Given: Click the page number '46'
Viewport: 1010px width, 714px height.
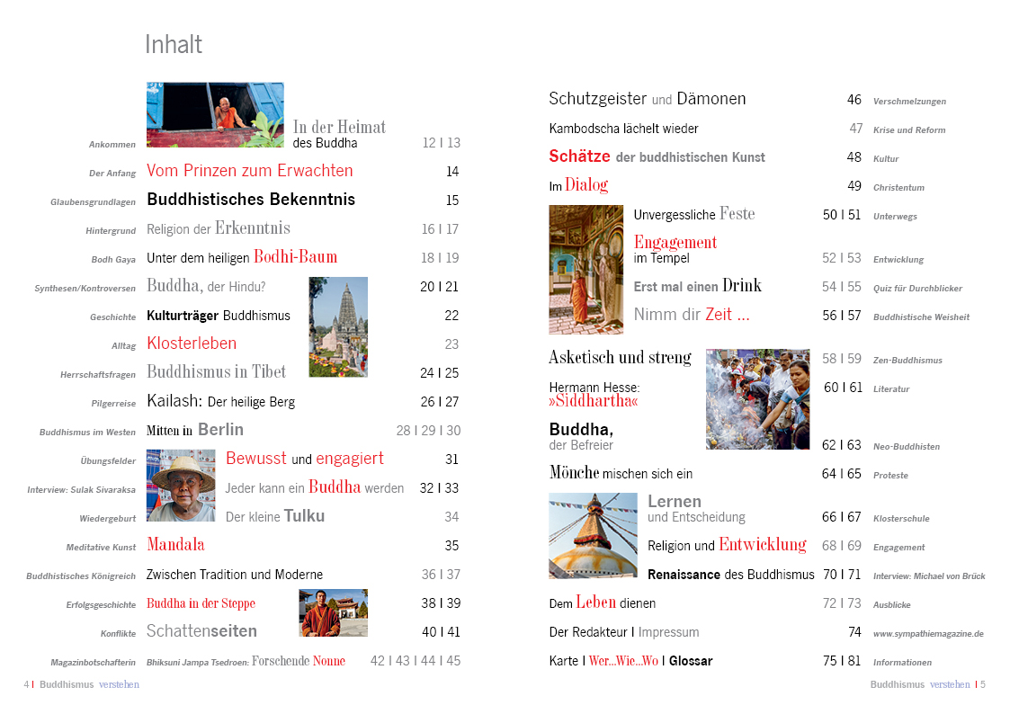Looking at the screenshot, I should 854,99.
